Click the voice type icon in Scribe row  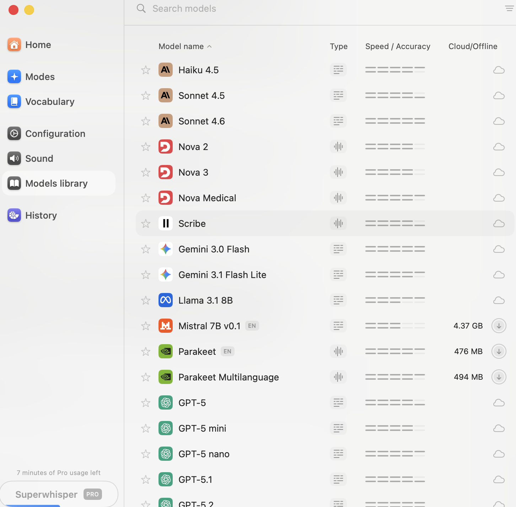coord(338,223)
